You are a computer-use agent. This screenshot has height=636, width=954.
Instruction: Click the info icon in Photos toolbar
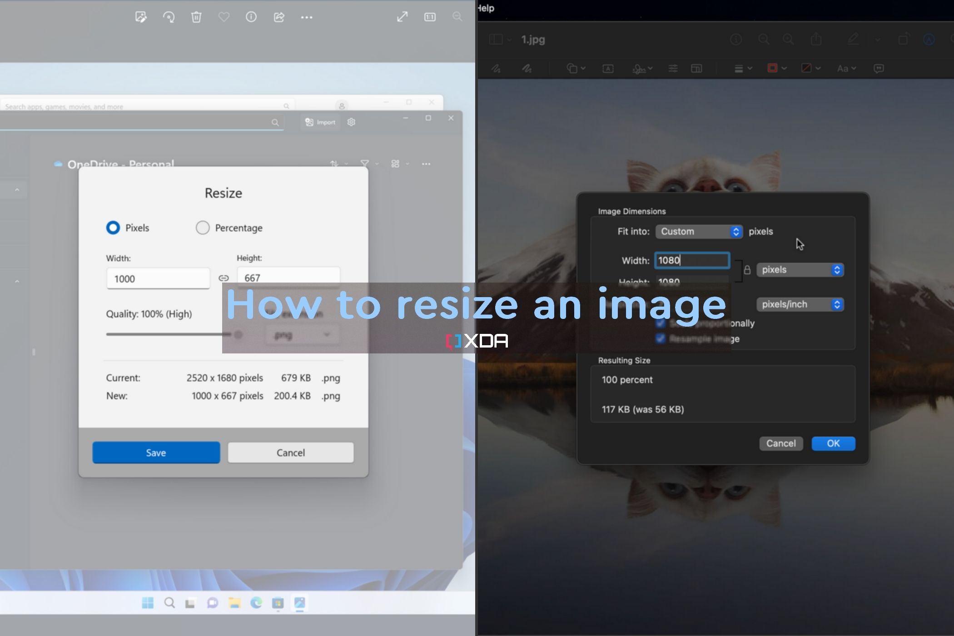click(251, 17)
